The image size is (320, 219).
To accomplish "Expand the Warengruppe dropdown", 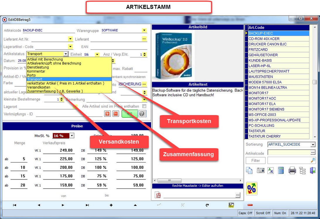I will 144,30.
